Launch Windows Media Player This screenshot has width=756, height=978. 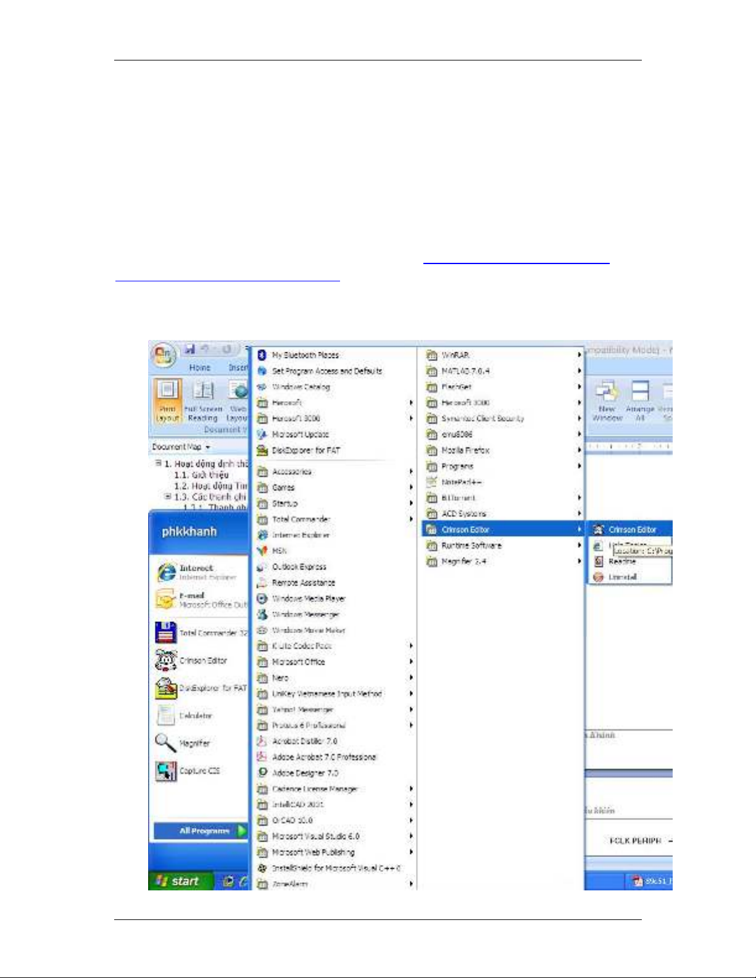(x=301, y=599)
